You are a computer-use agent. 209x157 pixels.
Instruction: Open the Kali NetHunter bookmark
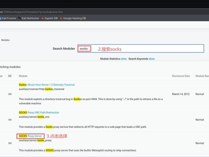click(29, 18)
